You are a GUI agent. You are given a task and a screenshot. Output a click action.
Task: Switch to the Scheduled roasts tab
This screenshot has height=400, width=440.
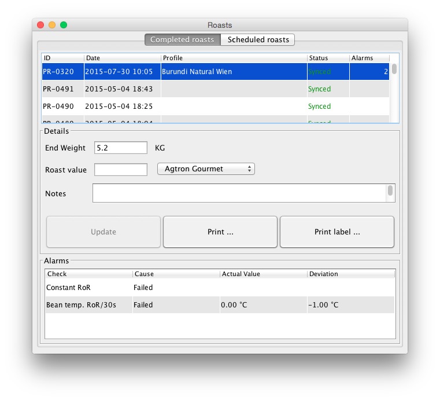coord(258,39)
